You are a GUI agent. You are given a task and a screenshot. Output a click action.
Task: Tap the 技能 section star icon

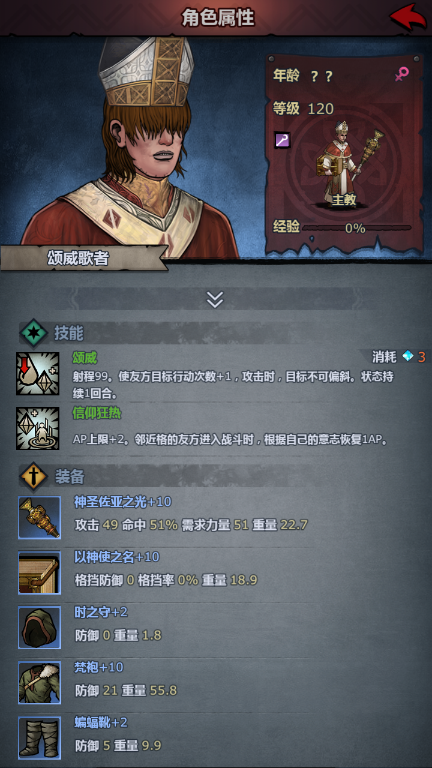pos(34,333)
